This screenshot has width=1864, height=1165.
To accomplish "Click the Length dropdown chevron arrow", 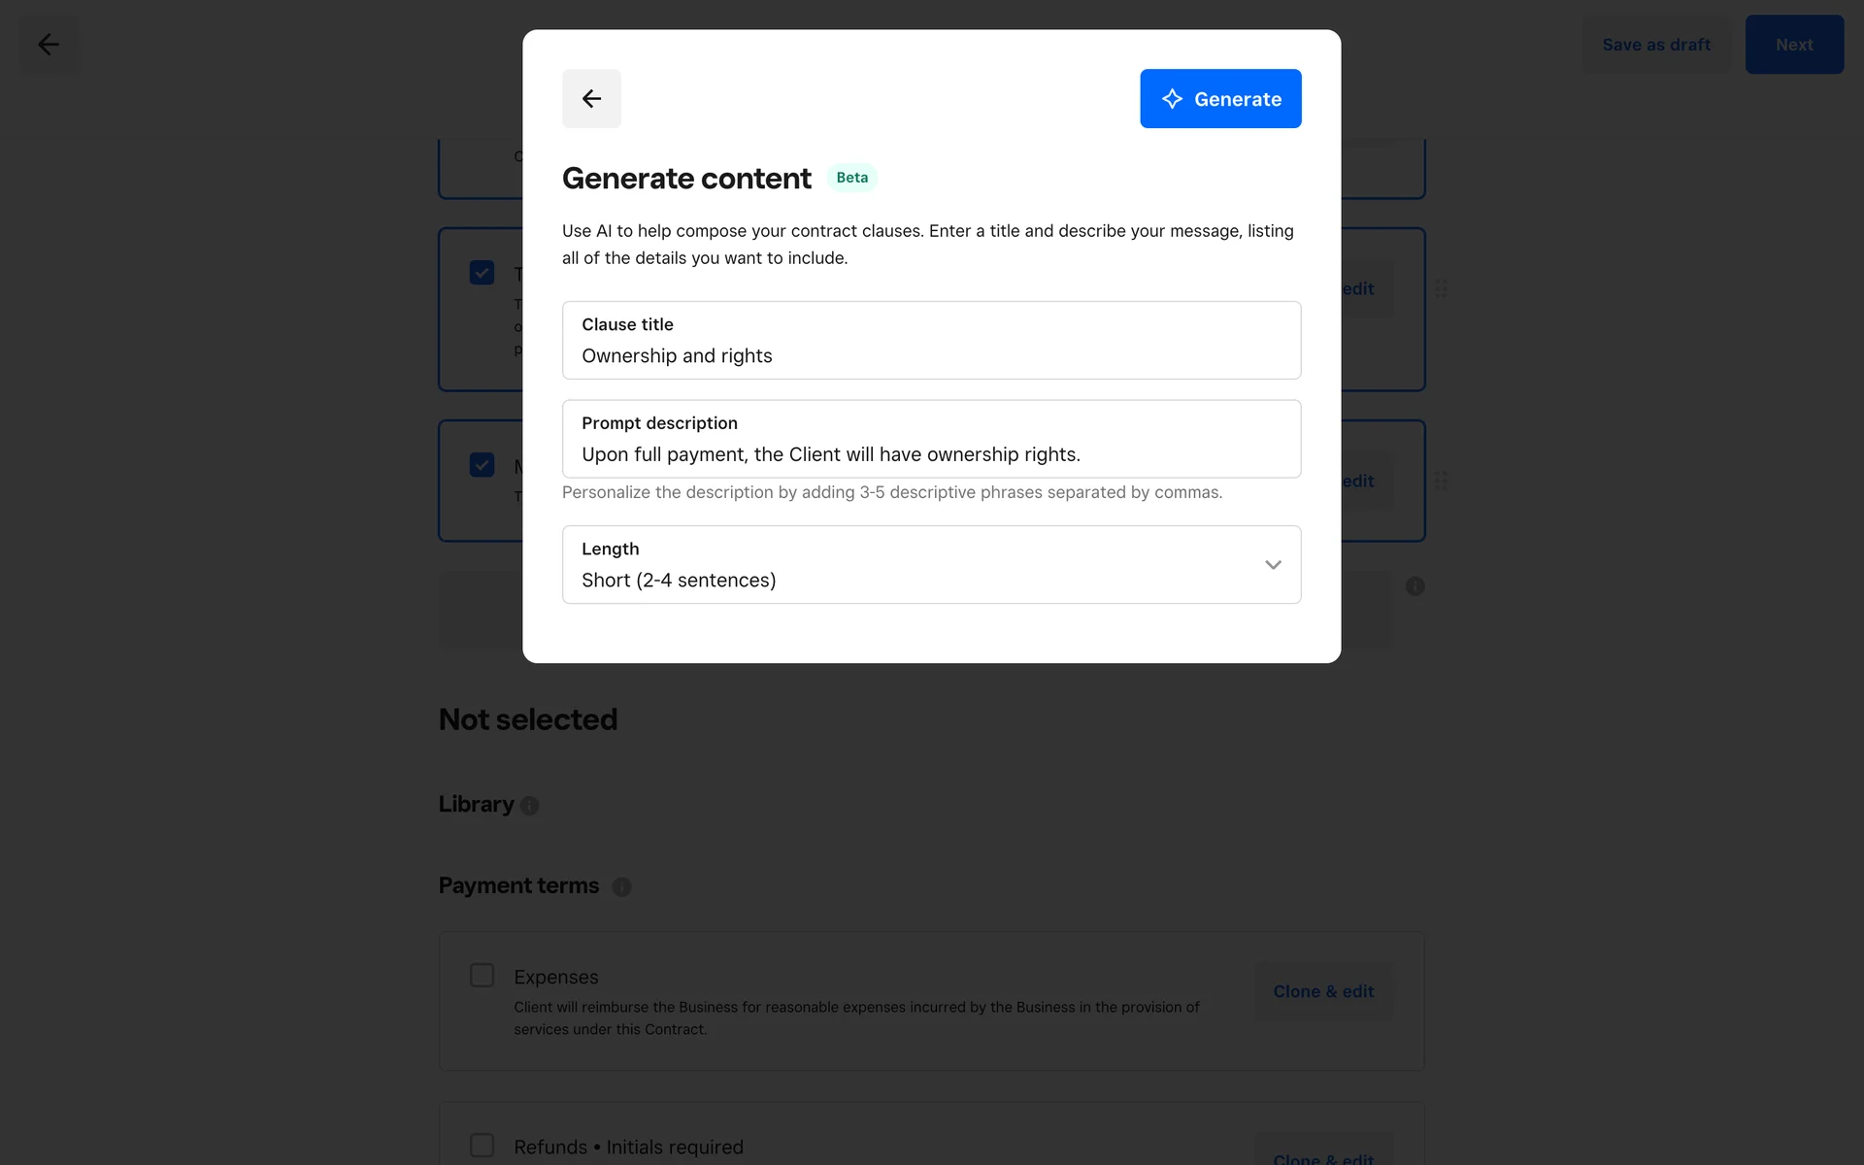I will point(1273,565).
